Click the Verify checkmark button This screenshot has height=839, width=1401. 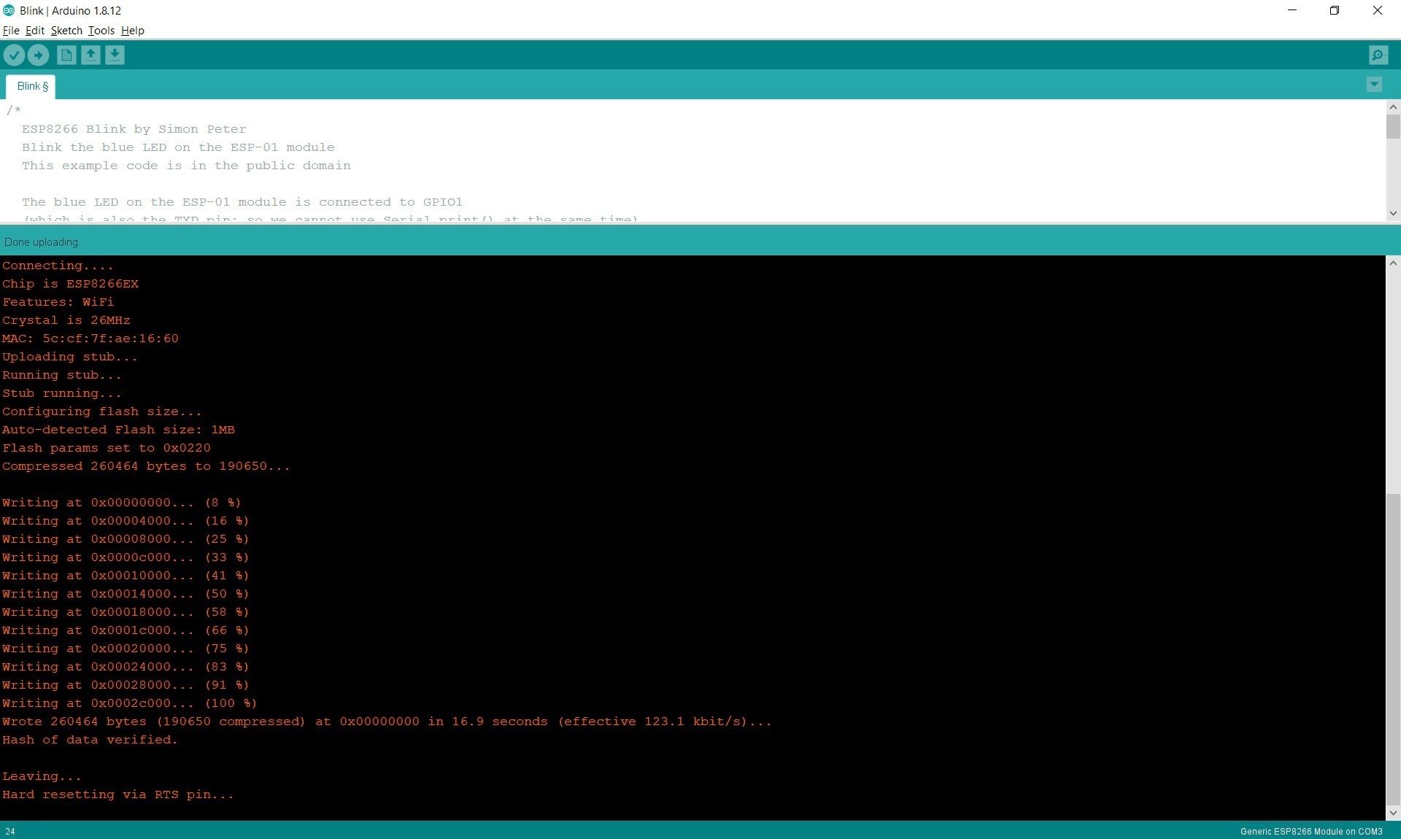pos(14,55)
